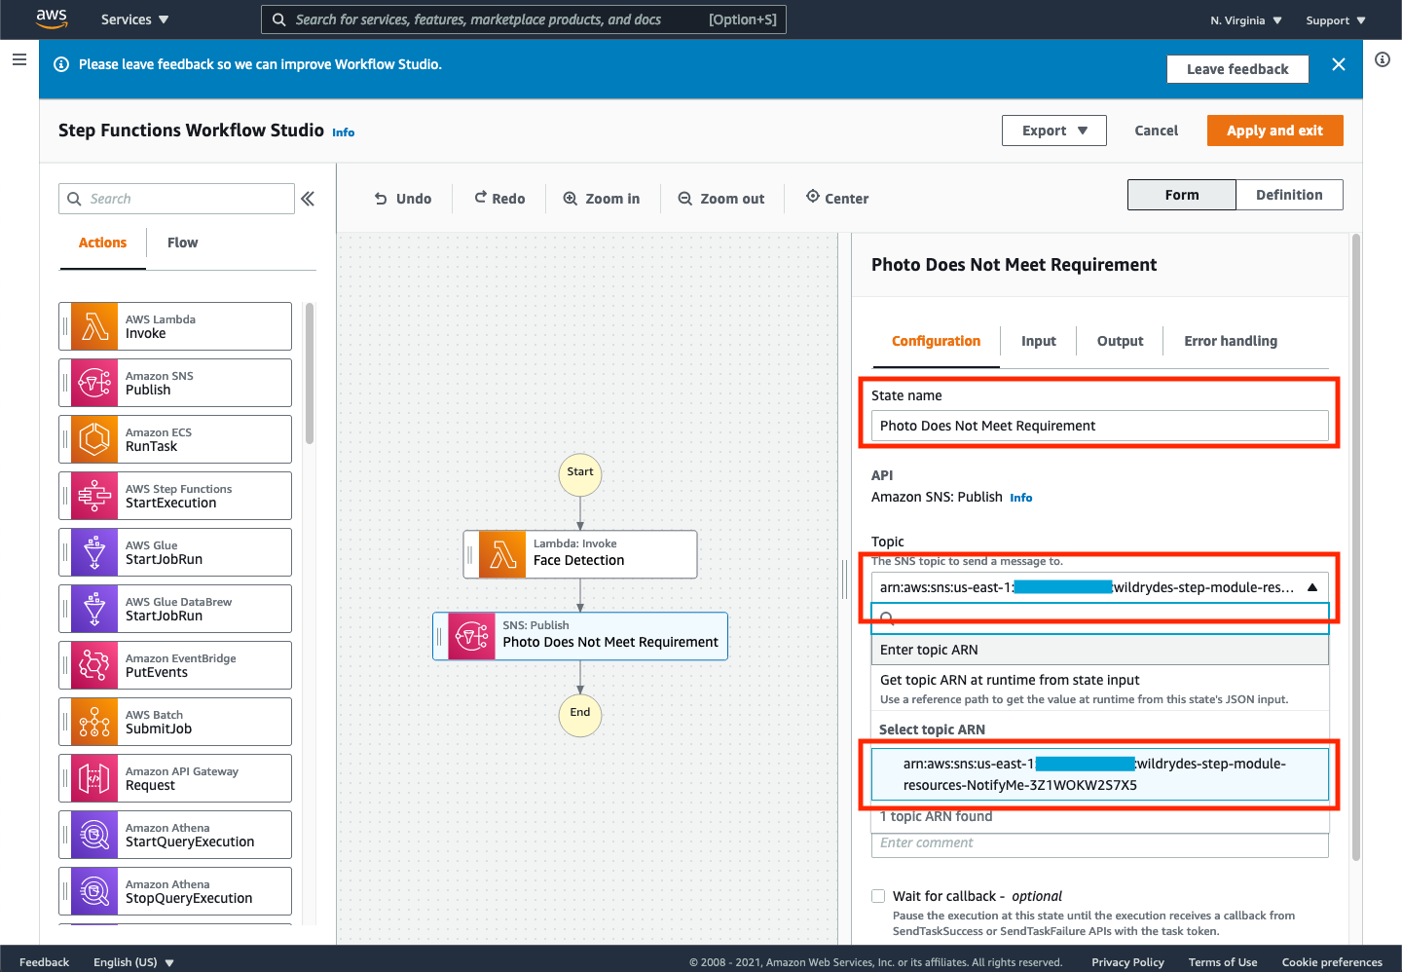Click the configuration panel scrollbar

pos(1356,547)
